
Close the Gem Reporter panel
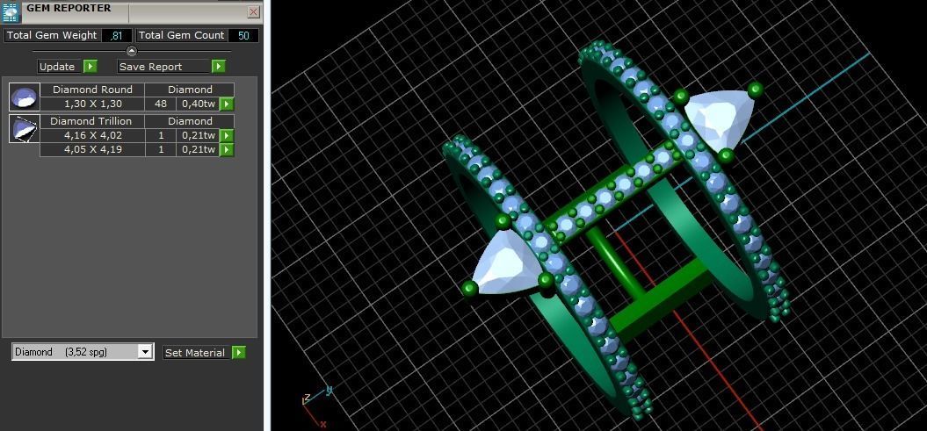point(253,11)
